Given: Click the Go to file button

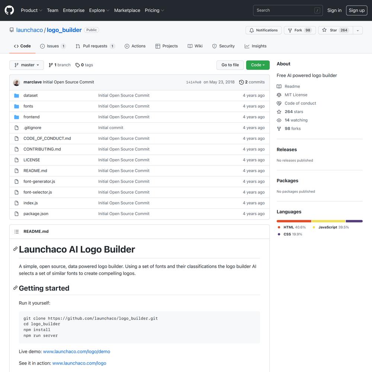Looking at the screenshot, I should (230, 65).
